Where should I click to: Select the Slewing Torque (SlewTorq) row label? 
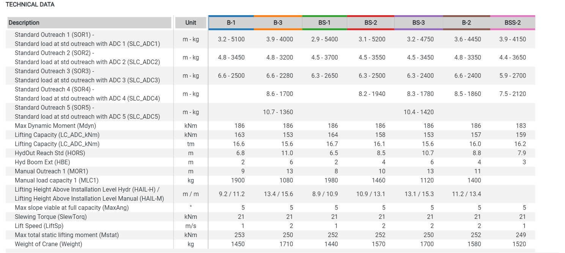point(51,217)
